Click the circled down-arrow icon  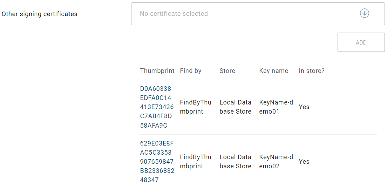pos(365,14)
